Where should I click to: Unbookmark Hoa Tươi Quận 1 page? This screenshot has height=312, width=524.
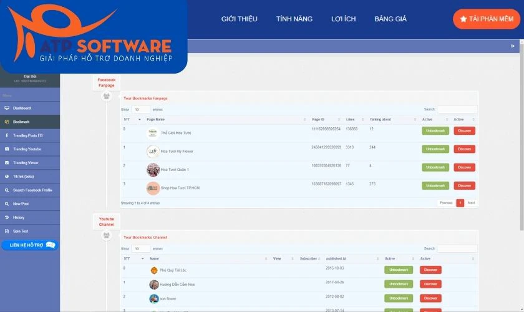tap(435, 167)
